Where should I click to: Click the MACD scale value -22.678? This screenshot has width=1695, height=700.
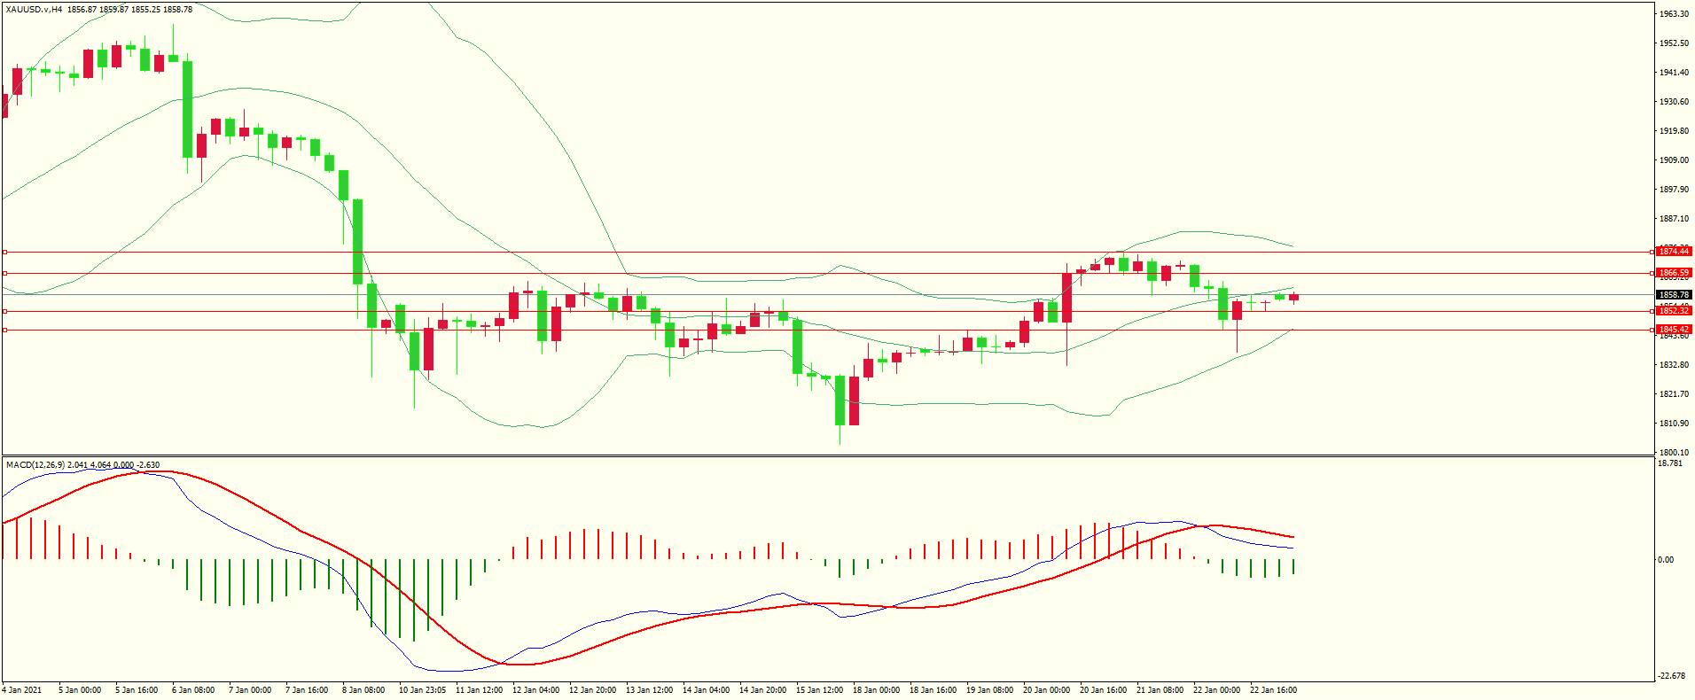(1672, 676)
